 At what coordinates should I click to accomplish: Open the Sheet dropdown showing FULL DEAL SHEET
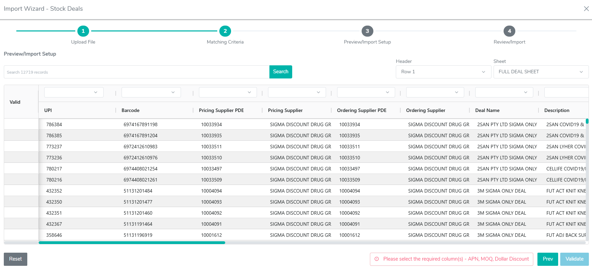pyautogui.click(x=541, y=72)
